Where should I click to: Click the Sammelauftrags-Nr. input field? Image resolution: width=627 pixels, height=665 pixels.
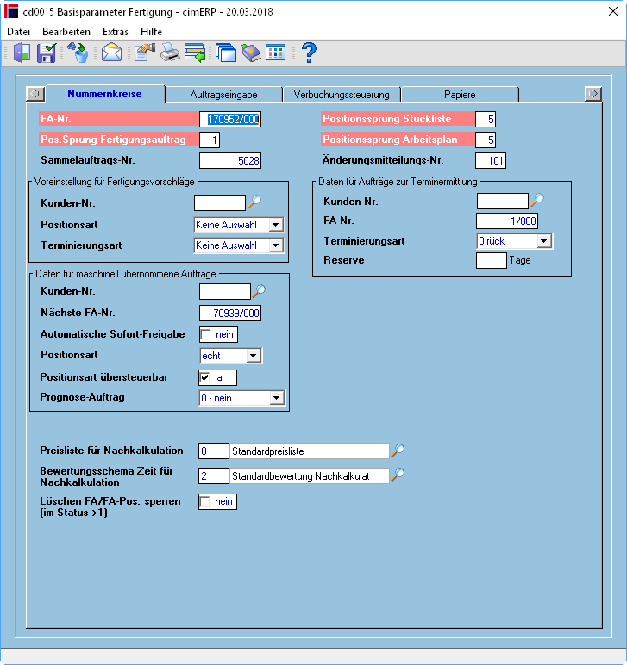pyautogui.click(x=230, y=161)
